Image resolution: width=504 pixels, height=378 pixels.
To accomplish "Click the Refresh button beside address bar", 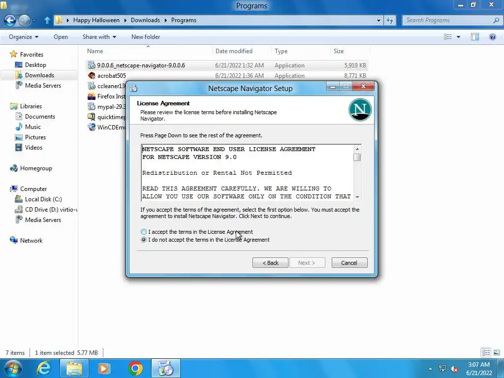I will click(x=390, y=20).
